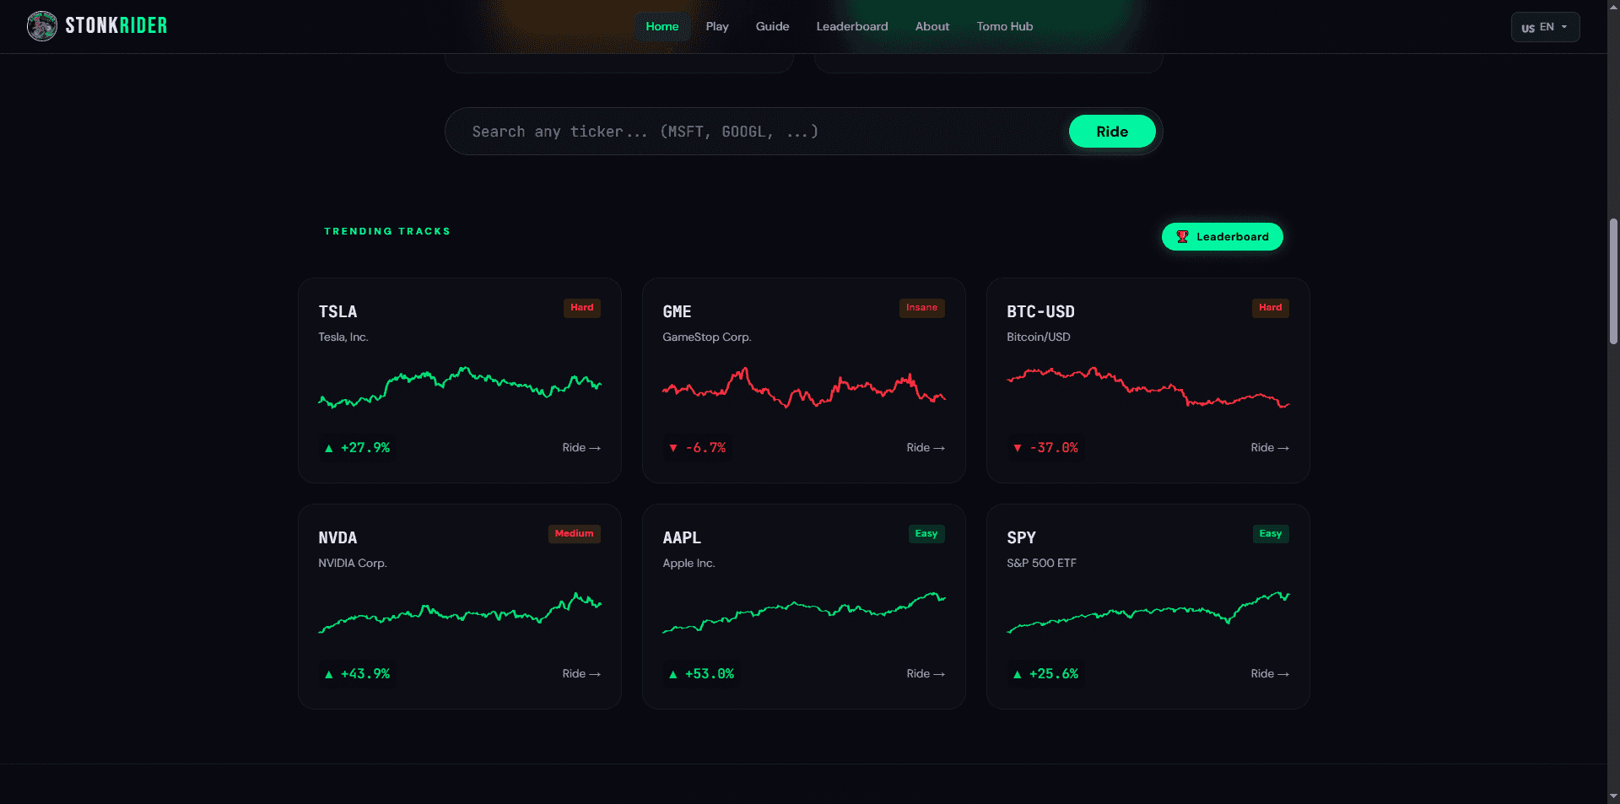Image resolution: width=1620 pixels, height=804 pixels.
Task: Click the Apple Inc. company name
Action: pos(688,564)
